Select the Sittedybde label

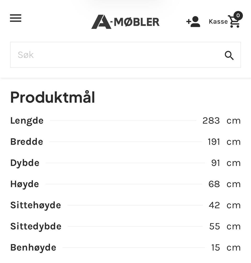click(36, 226)
